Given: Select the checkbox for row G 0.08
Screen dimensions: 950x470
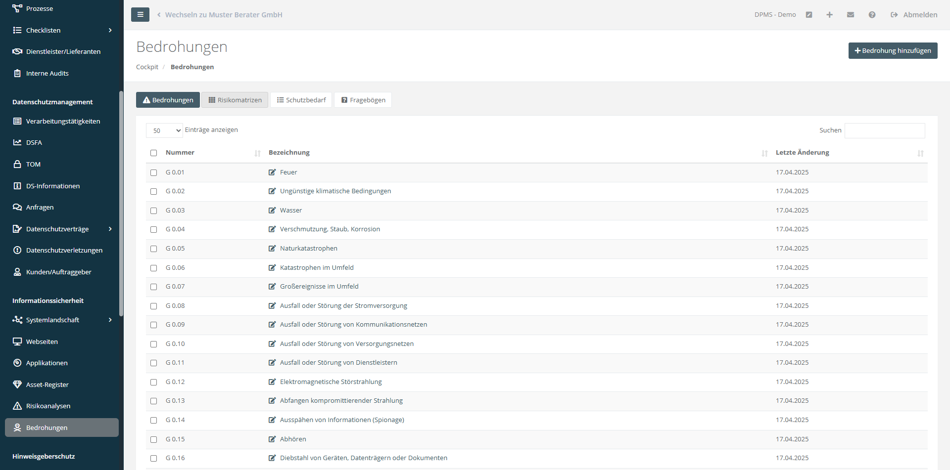Looking at the screenshot, I should tap(153, 306).
